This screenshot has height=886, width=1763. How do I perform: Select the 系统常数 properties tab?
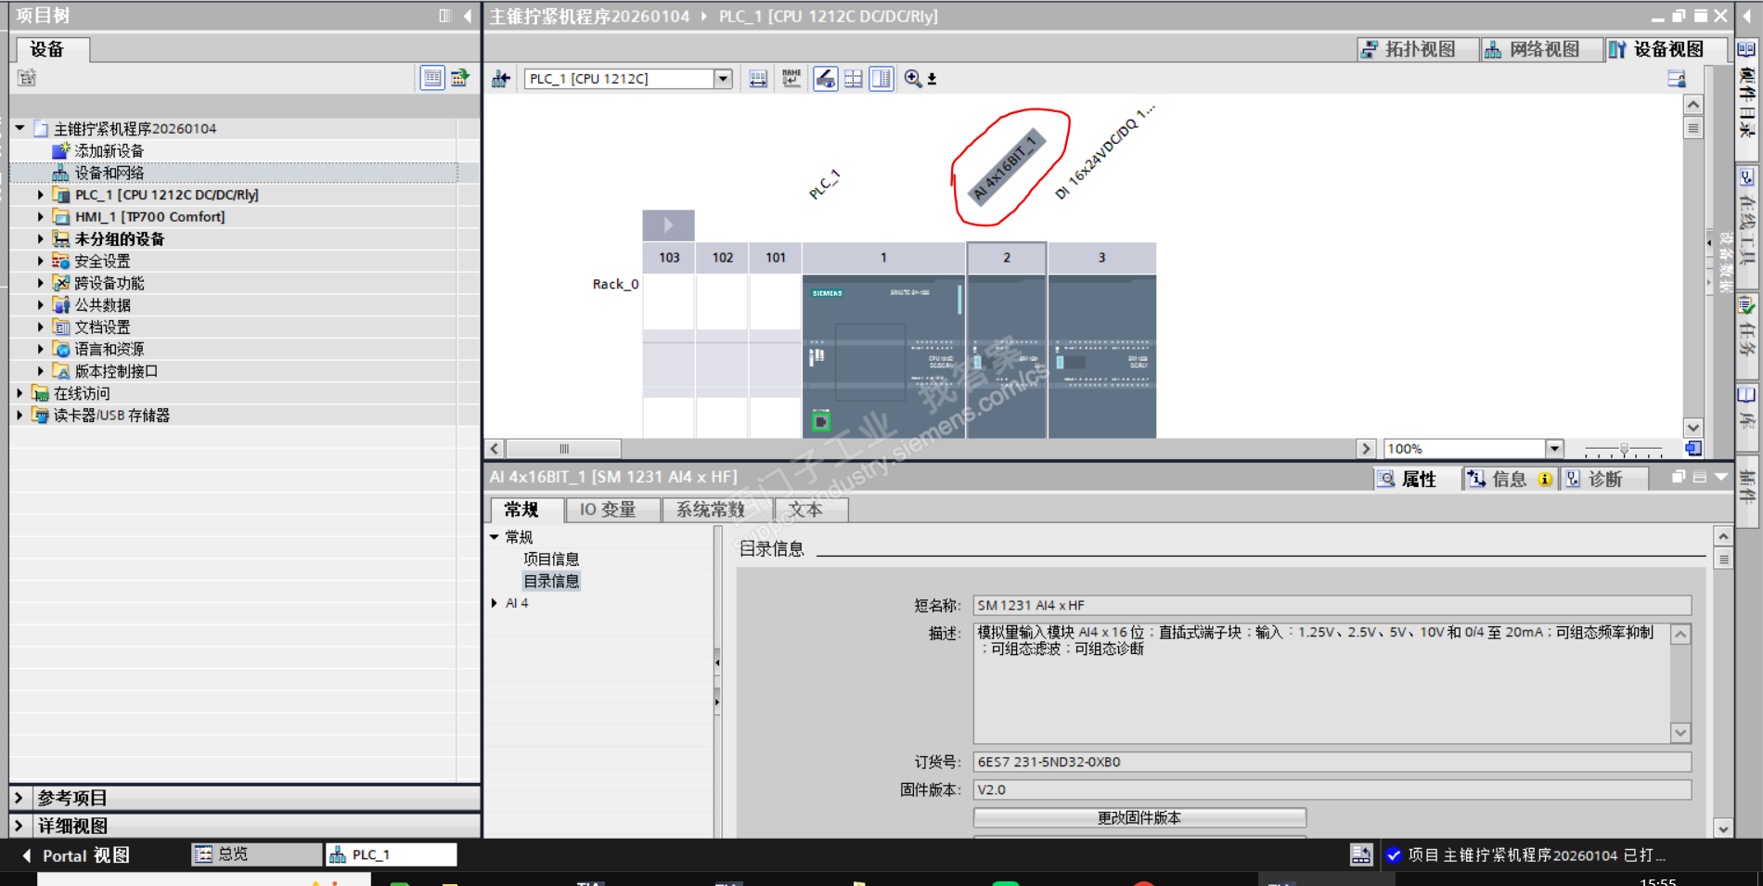click(717, 509)
